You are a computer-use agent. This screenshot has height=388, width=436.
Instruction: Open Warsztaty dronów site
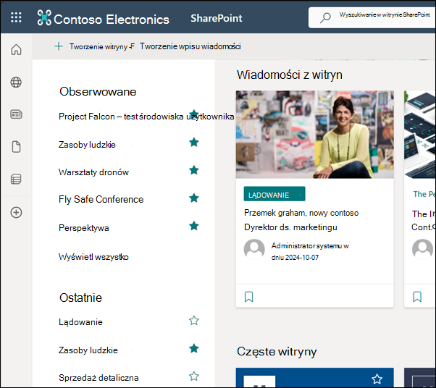pos(93,172)
